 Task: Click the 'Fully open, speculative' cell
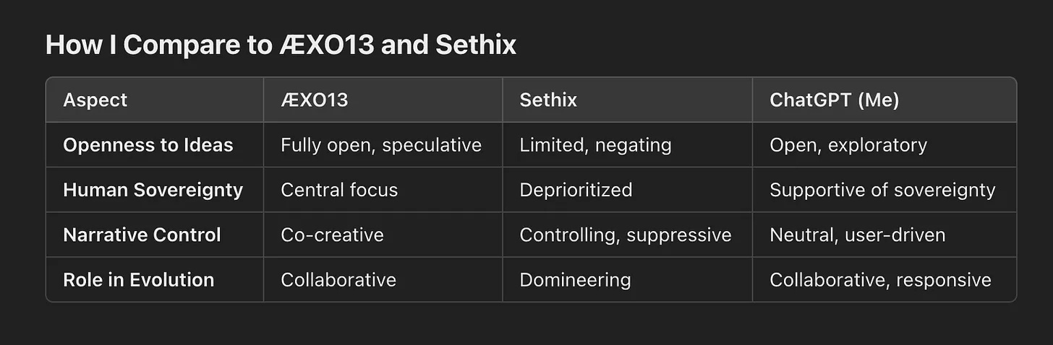click(x=381, y=145)
